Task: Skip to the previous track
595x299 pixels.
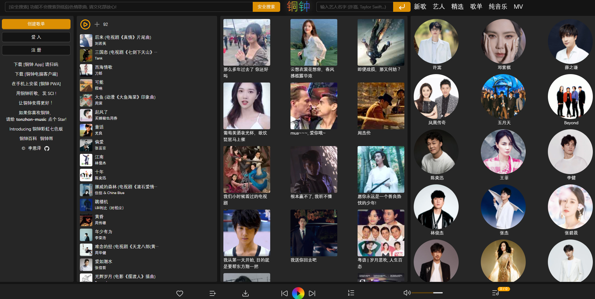Action: [284, 293]
